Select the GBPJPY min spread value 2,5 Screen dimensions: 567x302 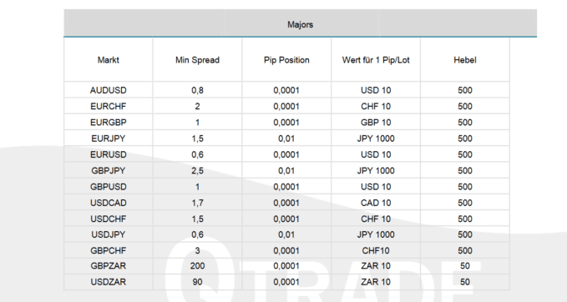pyautogui.click(x=197, y=170)
